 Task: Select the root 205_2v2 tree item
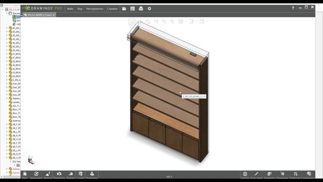(13, 10)
